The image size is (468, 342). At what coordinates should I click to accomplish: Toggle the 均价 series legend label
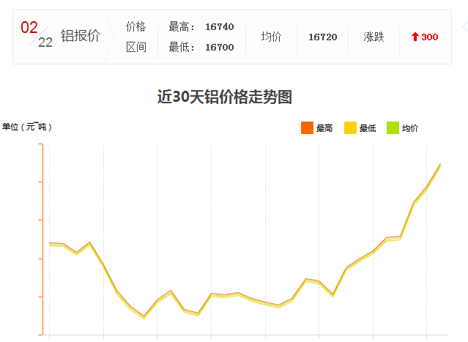pyautogui.click(x=410, y=129)
